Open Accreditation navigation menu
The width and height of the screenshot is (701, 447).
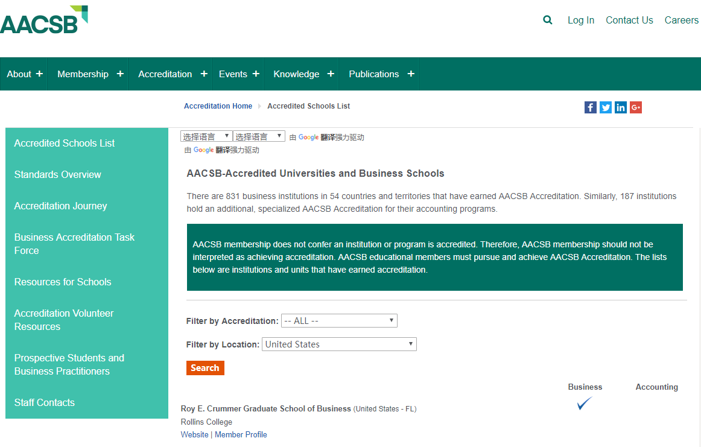(x=165, y=74)
